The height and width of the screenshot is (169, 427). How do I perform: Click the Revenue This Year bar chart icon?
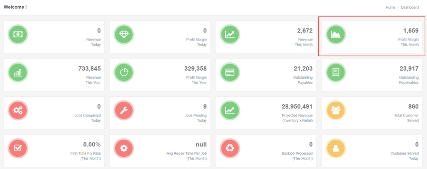click(18, 73)
